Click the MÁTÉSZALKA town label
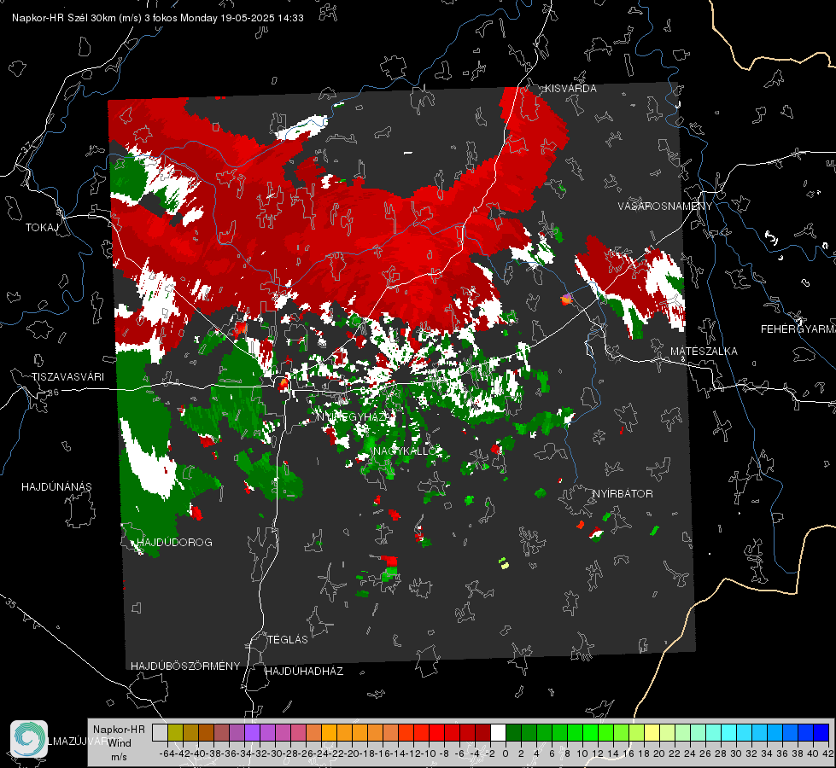836x768 pixels. (x=704, y=352)
